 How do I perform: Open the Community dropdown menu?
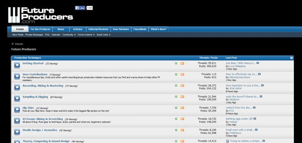click(x=69, y=35)
